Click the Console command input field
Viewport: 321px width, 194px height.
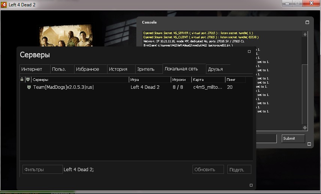click(x=266, y=139)
